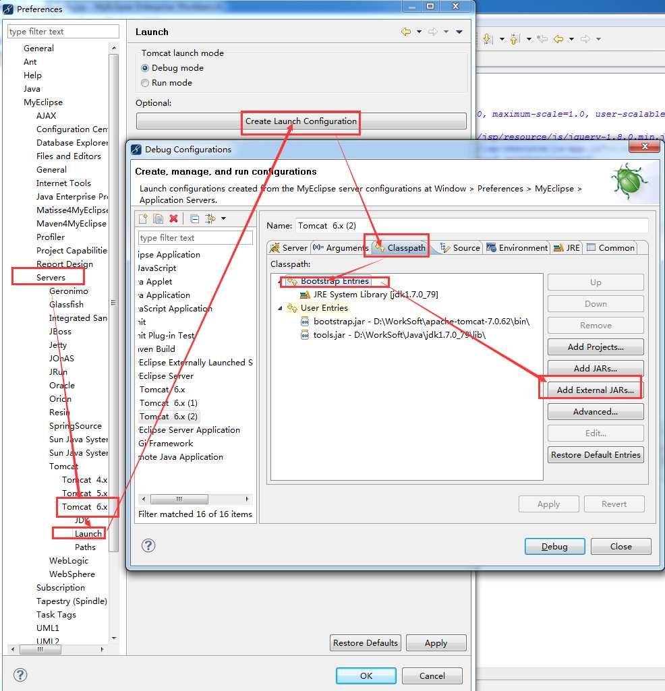Open Next Annotation dropdown in editor toolbar
The image size is (665, 691).
pos(502,39)
